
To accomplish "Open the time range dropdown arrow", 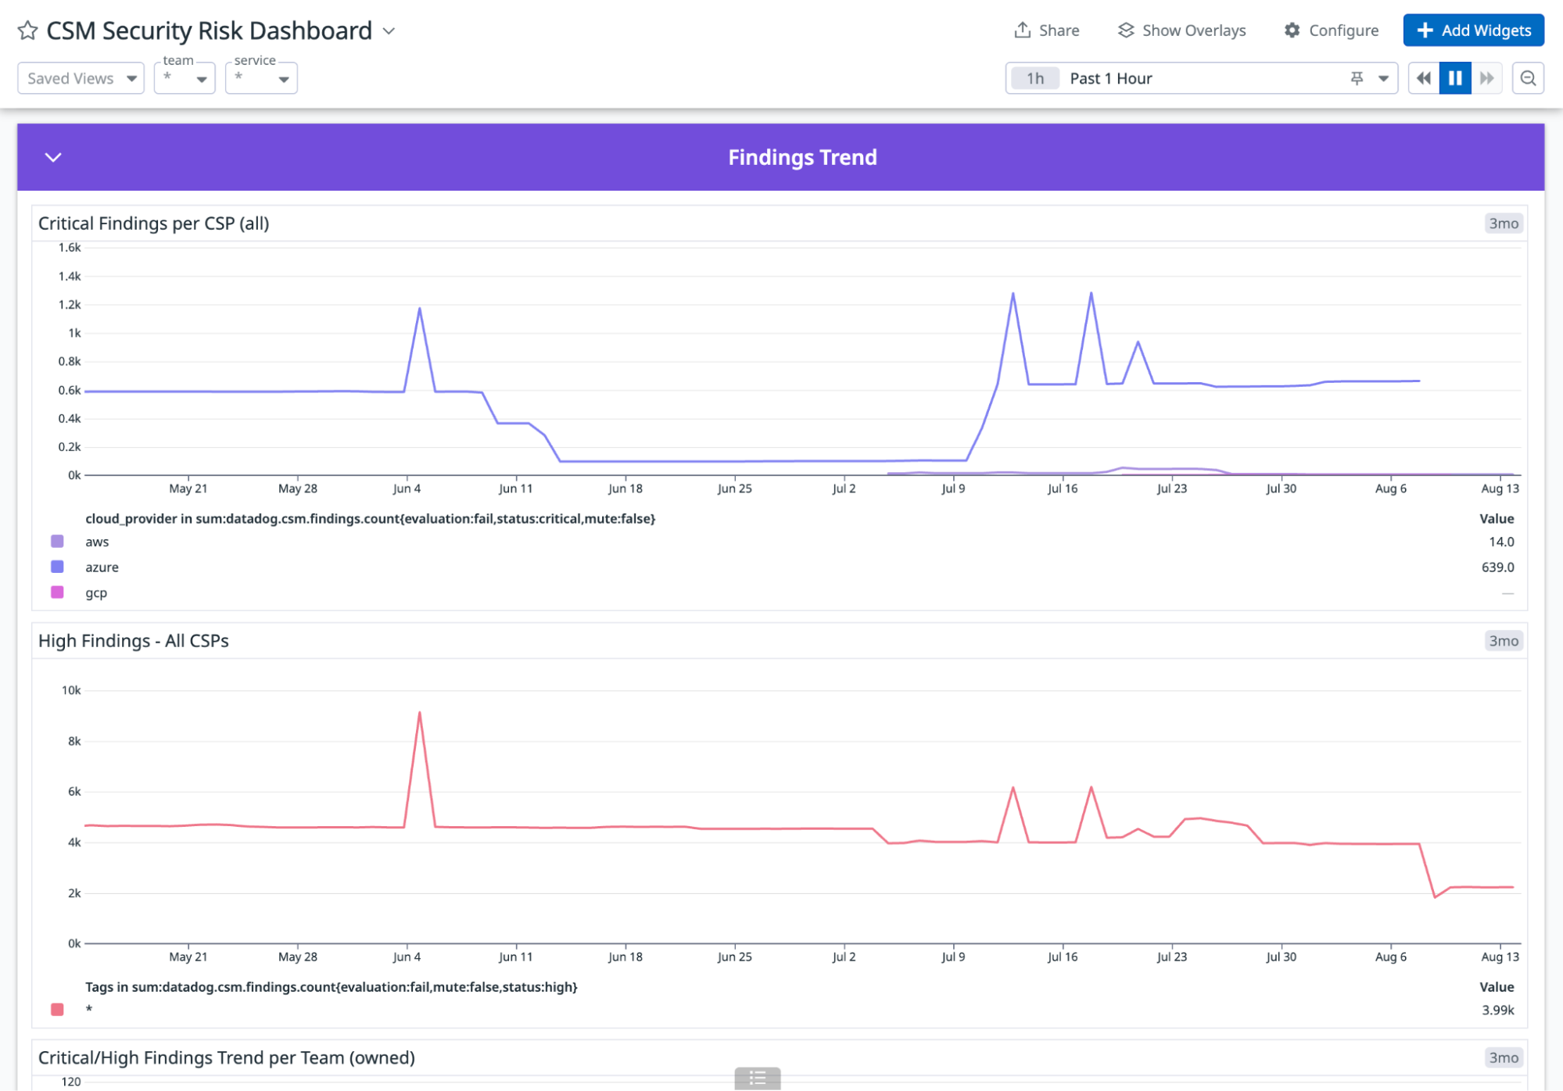I will point(1382,78).
